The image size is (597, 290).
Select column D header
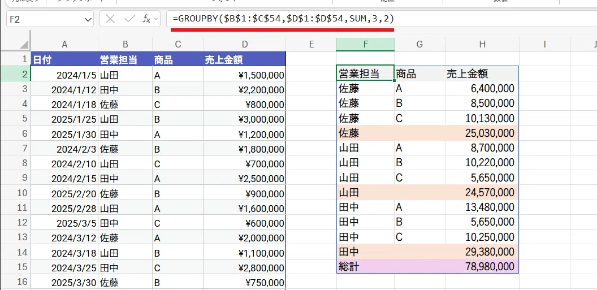coord(244,45)
